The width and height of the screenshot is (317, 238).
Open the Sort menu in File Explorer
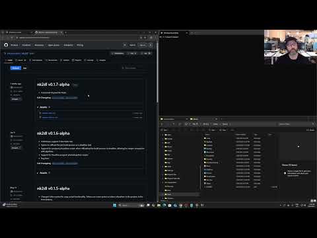[x=213, y=130]
